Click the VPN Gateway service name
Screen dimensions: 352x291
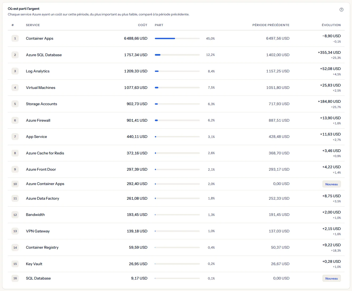(38, 231)
